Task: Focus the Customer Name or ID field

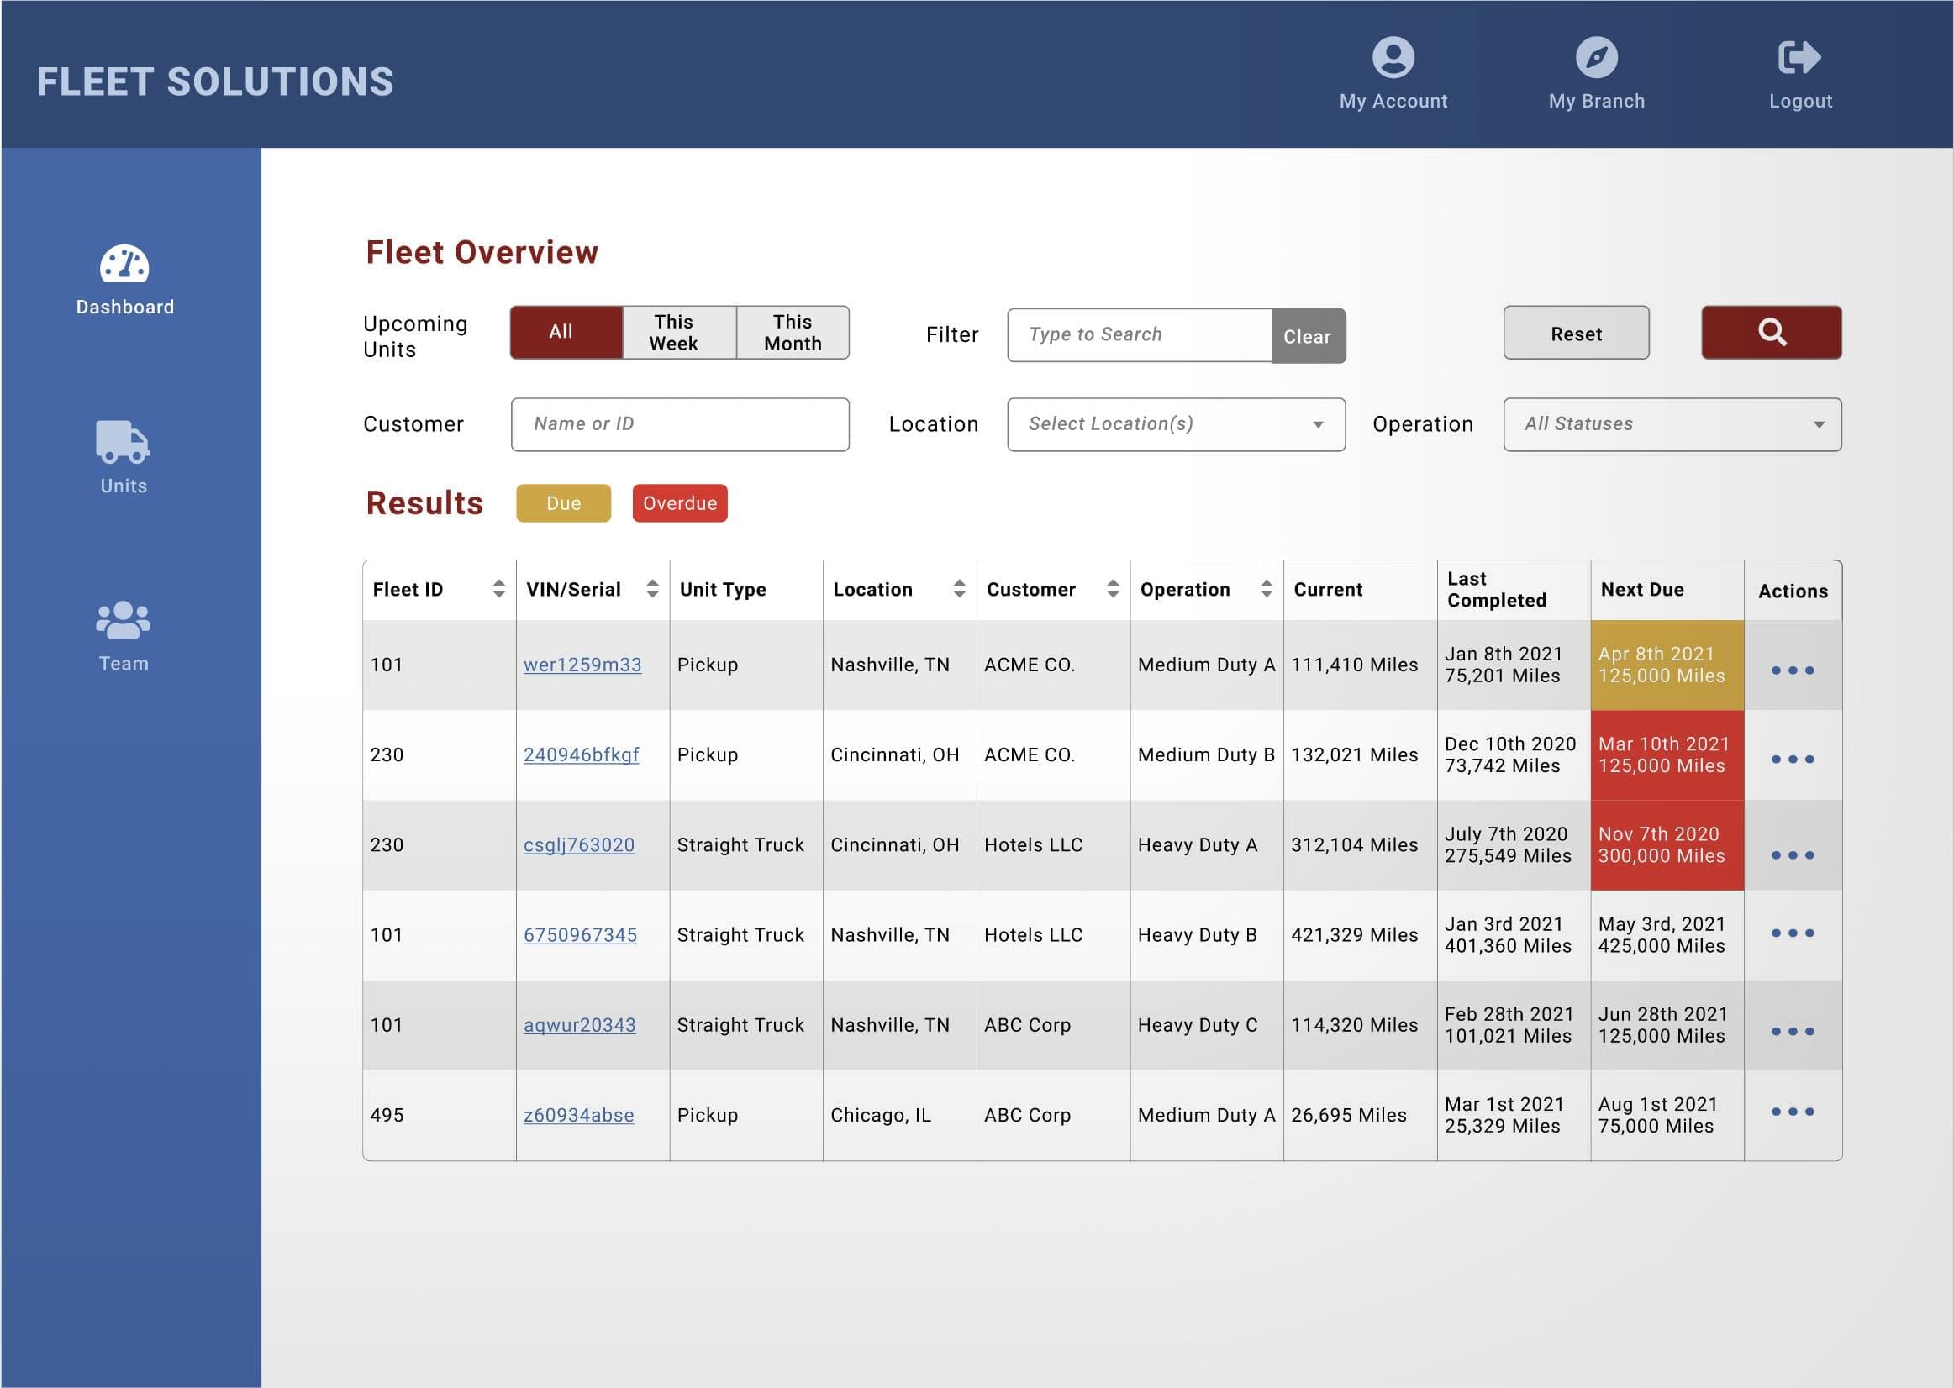Action: point(680,425)
